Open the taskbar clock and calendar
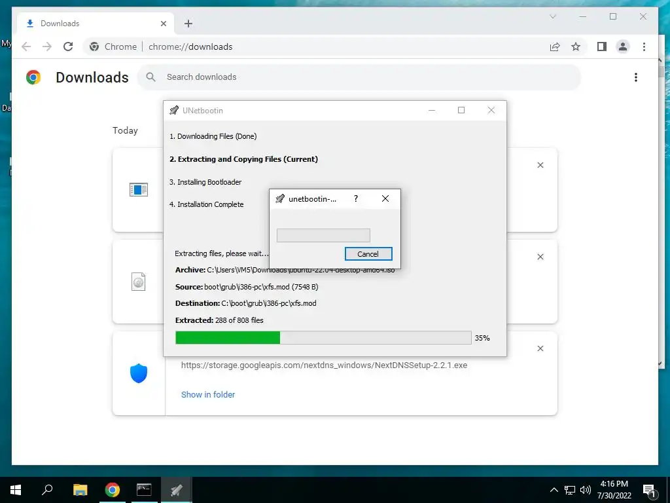Screen dimensions: 670x503 [x=614, y=490]
